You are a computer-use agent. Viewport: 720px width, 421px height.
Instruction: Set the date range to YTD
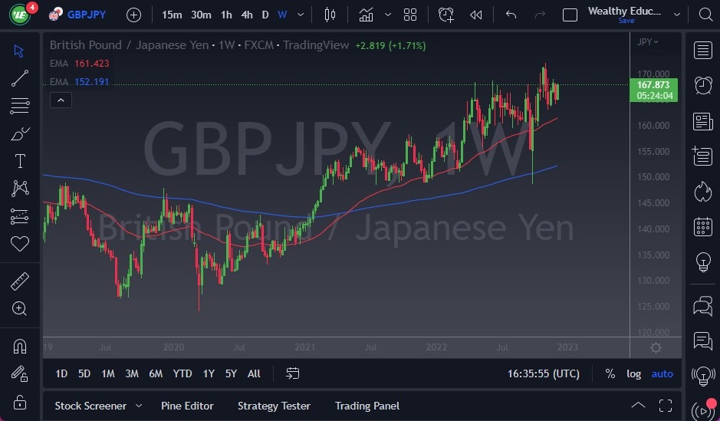182,373
